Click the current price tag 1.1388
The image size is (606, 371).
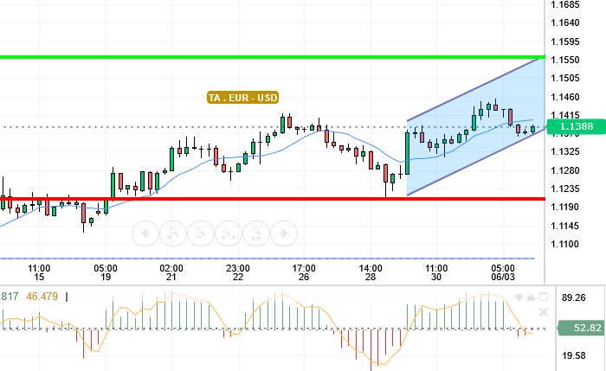point(576,126)
